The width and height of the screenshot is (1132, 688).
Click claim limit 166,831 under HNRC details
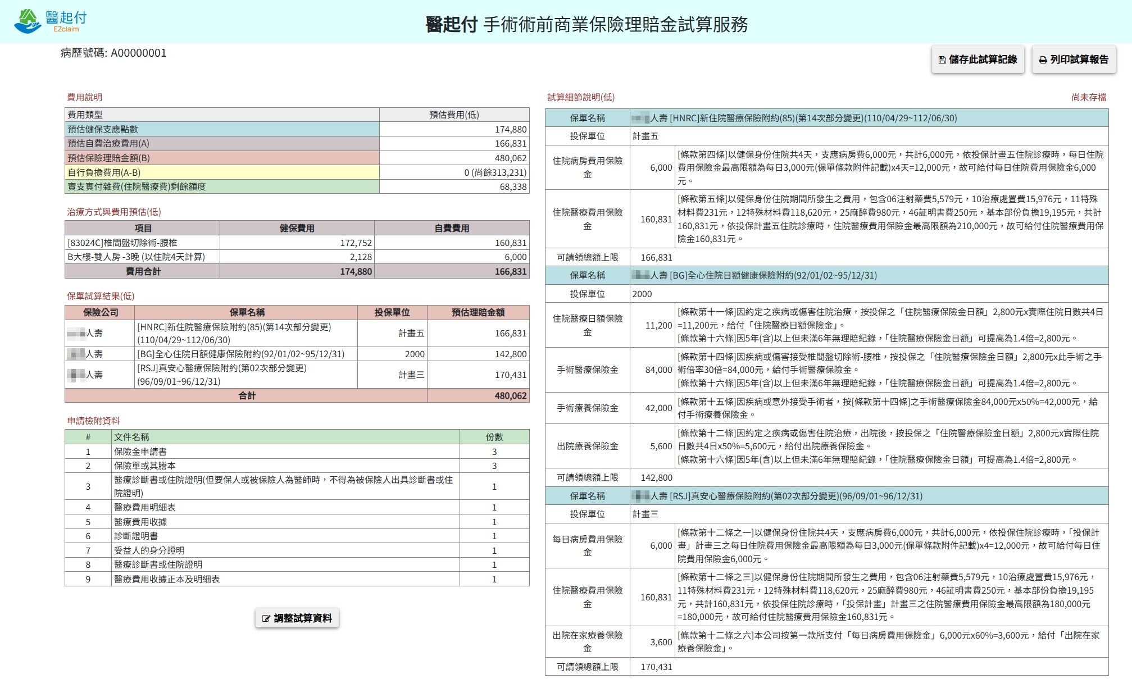coord(656,257)
